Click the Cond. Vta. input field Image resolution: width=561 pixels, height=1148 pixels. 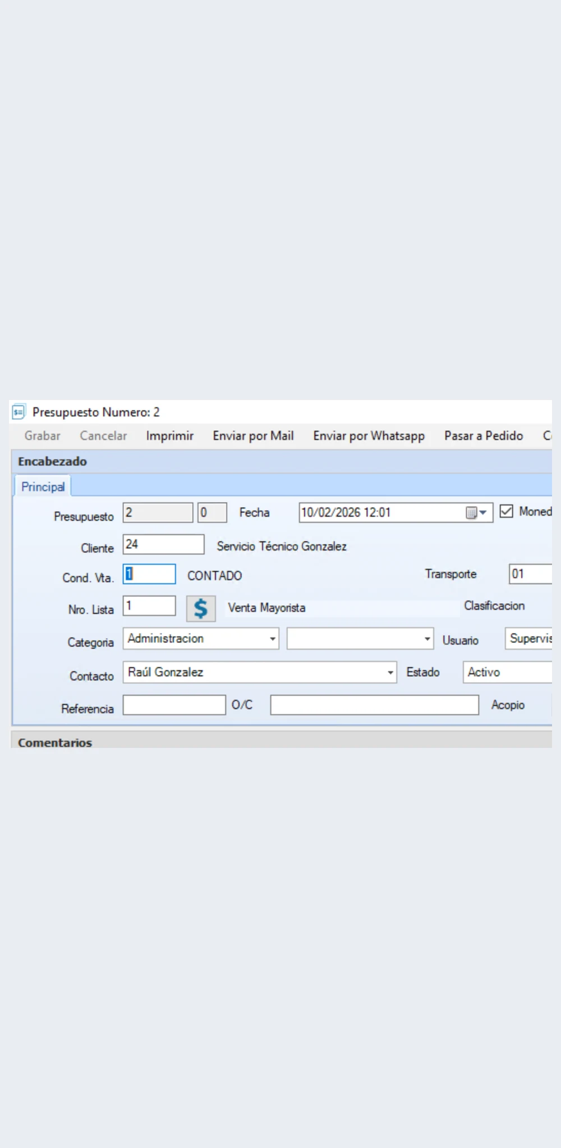pos(149,574)
